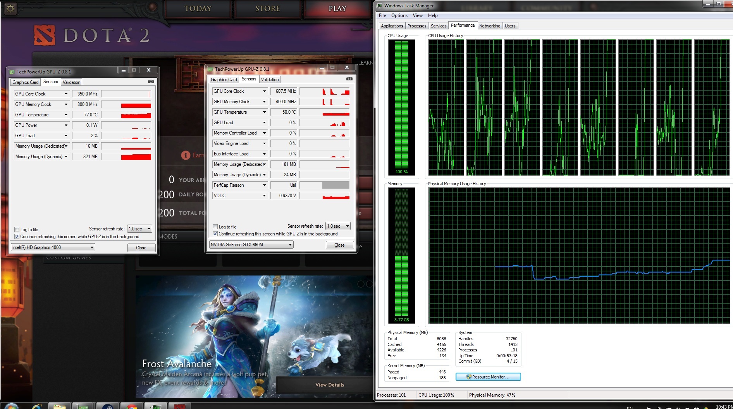Open Intel(R) HD Graphics 4000 device dropdown
The width and height of the screenshot is (733, 409).
(53, 247)
